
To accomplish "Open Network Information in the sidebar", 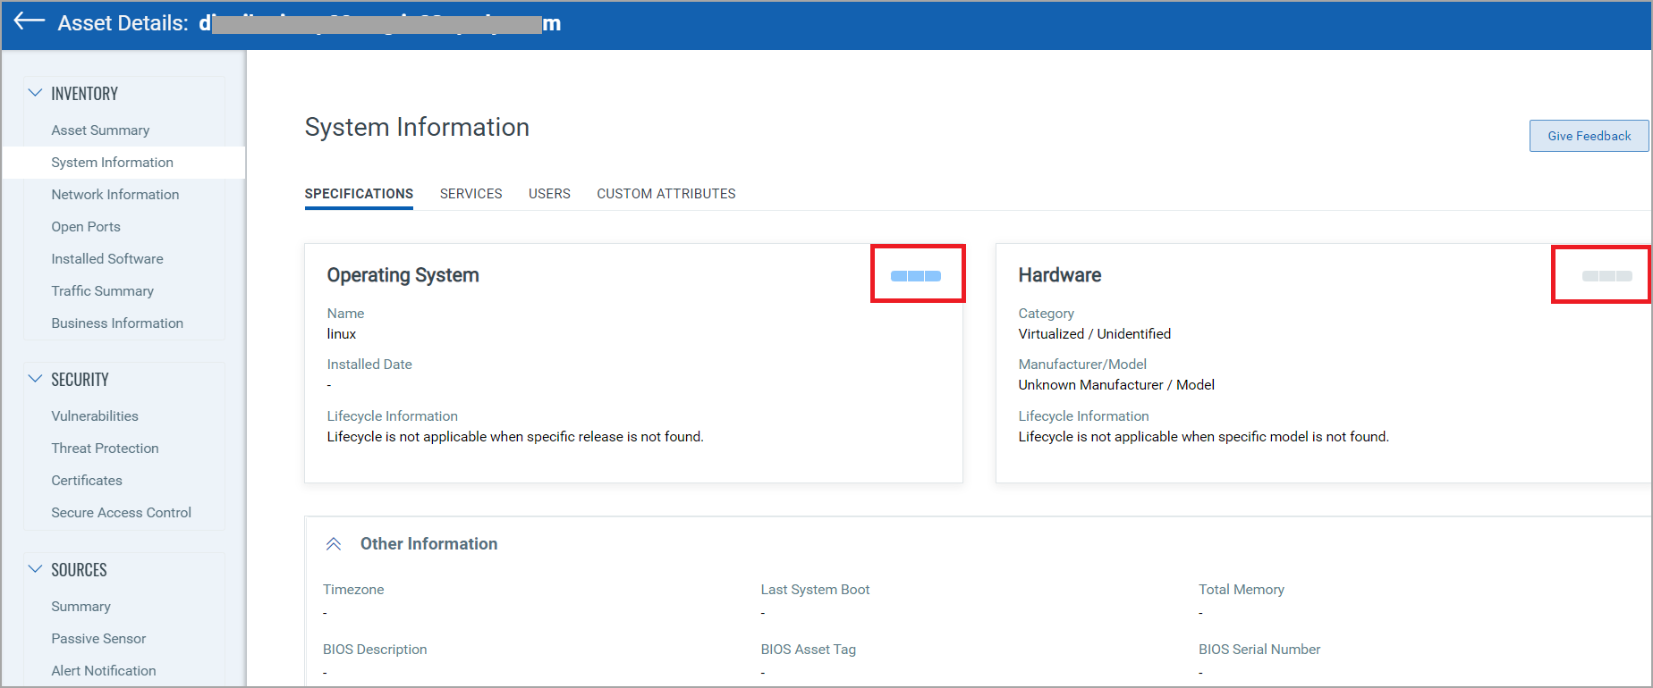I will click(115, 195).
